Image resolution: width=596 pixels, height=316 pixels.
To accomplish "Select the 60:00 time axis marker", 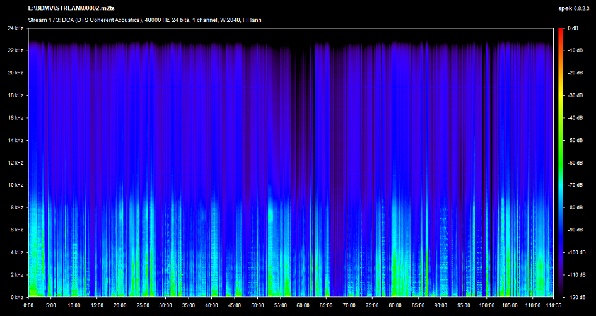I will pyautogui.click(x=303, y=305).
